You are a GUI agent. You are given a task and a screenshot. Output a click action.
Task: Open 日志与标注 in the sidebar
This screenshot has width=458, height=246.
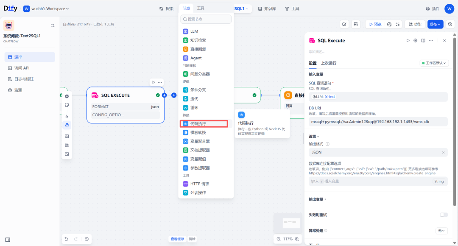pyautogui.click(x=30, y=79)
